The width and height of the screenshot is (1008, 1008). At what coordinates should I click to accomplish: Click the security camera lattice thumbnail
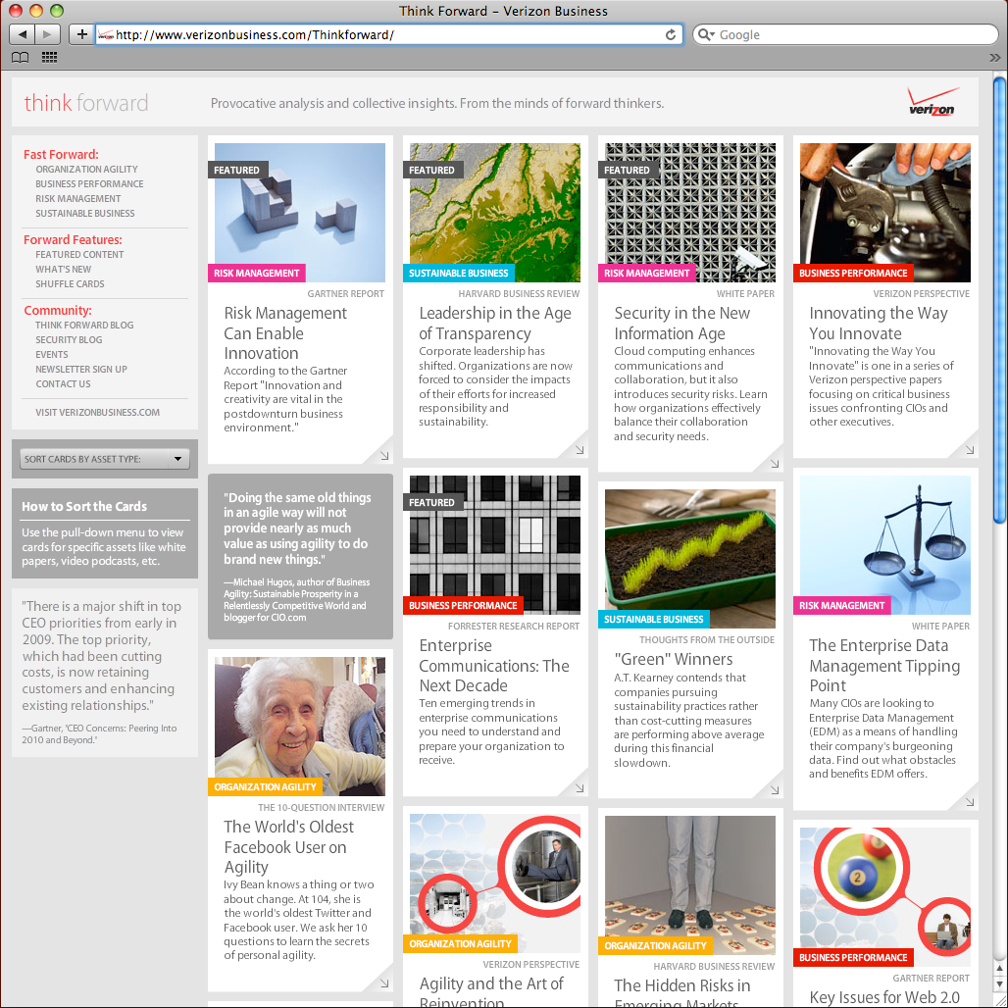pyautogui.click(x=690, y=212)
